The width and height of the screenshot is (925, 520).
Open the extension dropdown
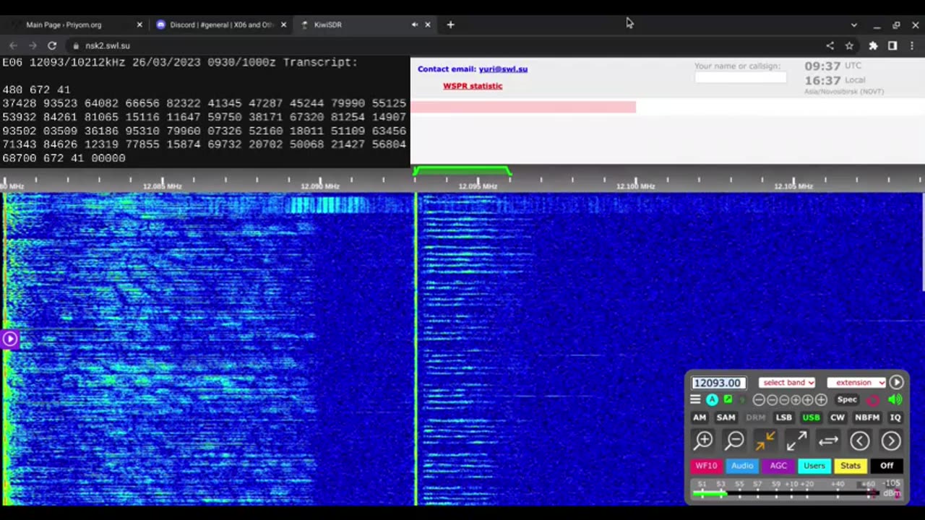pyautogui.click(x=856, y=382)
